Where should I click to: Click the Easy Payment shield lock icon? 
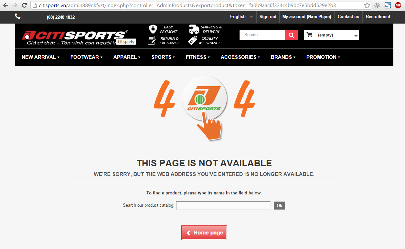pos(153,29)
